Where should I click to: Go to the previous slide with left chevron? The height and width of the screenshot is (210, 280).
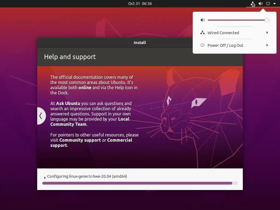(x=41, y=116)
